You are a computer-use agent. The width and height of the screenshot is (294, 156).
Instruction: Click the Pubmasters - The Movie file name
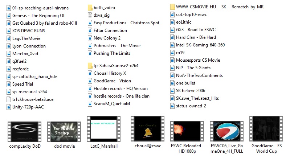point(117,46)
